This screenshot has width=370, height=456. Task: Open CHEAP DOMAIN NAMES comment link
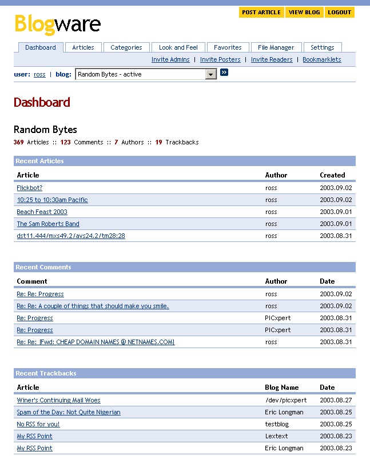pyautogui.click(x=96, y=342)
